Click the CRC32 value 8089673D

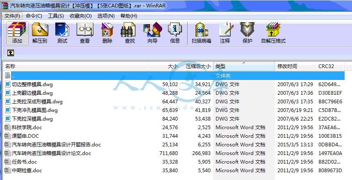[330, 170]
